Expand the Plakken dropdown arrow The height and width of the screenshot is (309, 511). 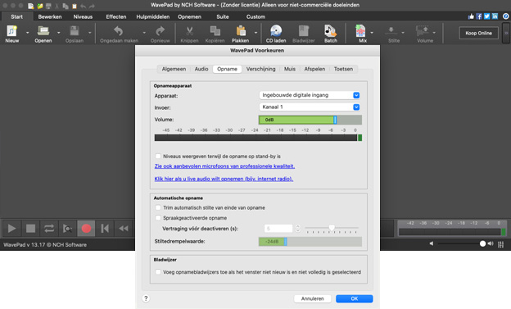[x=255, y=33]
